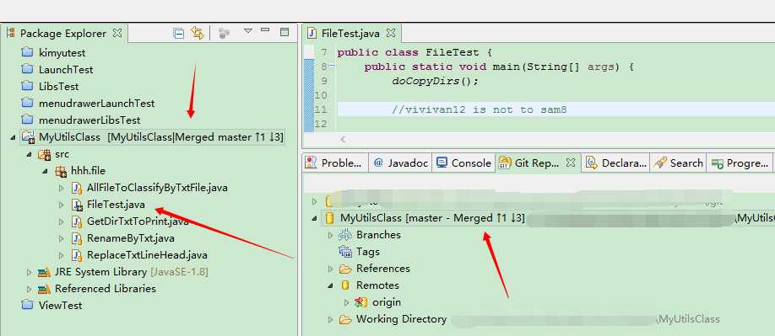Screen dimensions: 775x336
Task: Expand AllFileToClassifyByTxtFile.java node
Action: tap(62, 188)
